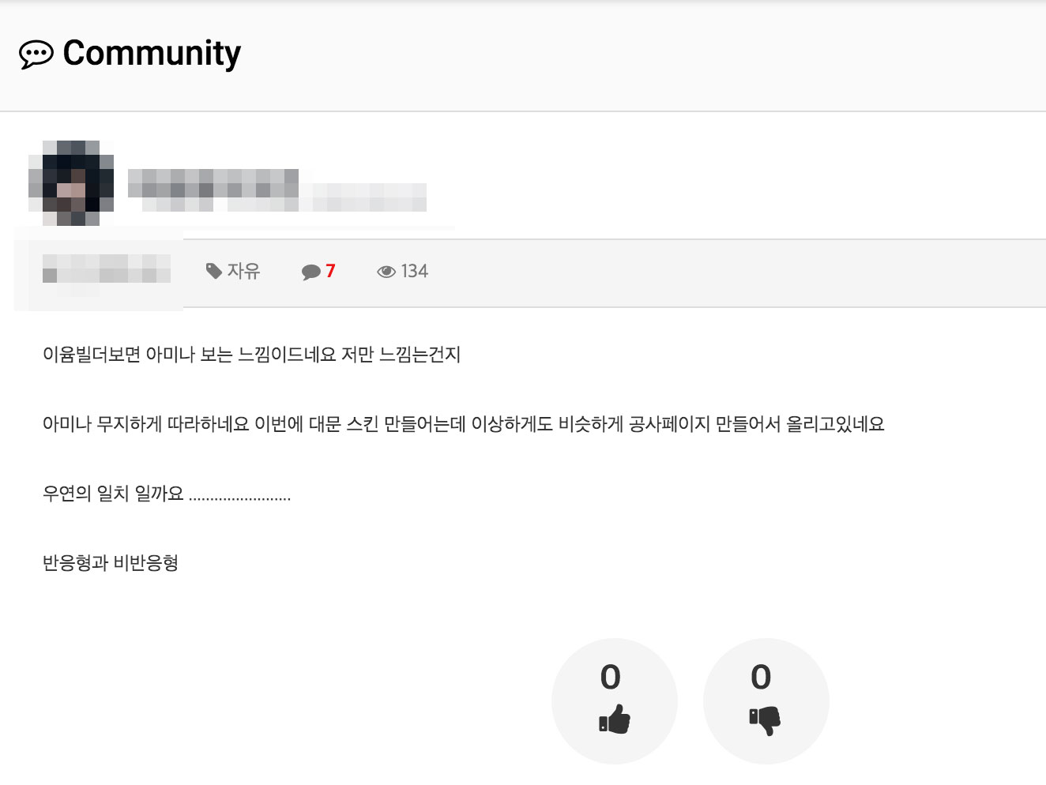
Task: Click the comment bubble icon
Action: pyautogui.click(x=311, y=272)
